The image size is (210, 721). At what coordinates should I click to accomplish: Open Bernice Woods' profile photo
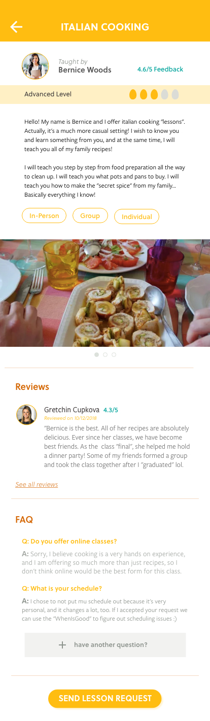36,66
